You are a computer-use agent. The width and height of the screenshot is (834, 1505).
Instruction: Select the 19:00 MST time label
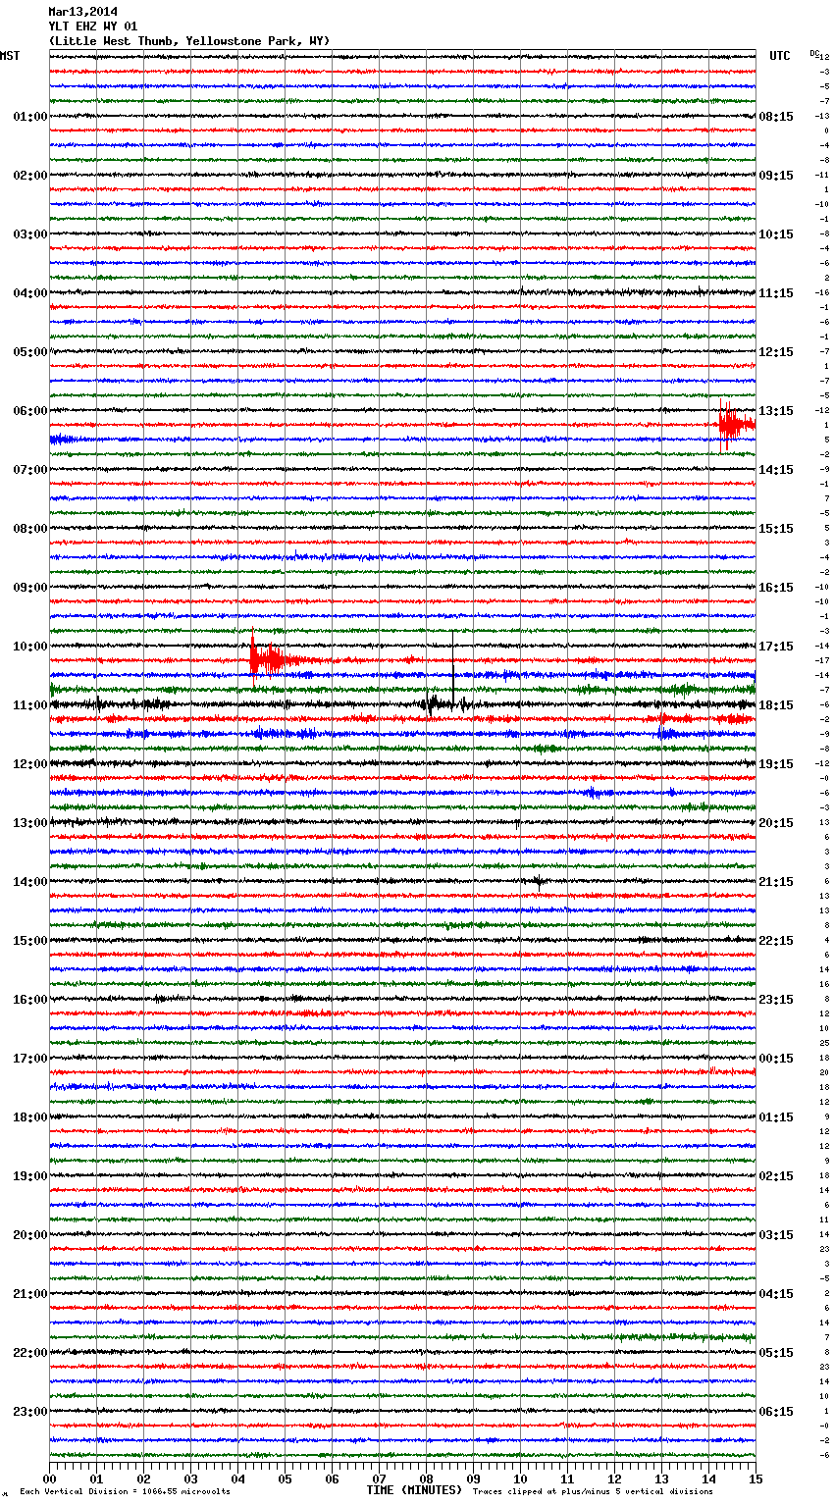pyautogui.click(x=29, y=1176)
